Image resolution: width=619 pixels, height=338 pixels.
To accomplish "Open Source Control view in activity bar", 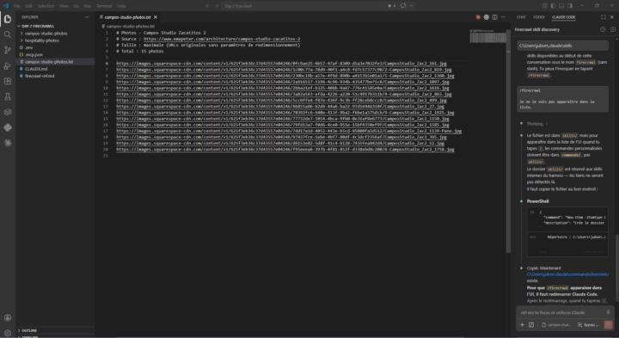I will tap(8, 50).
